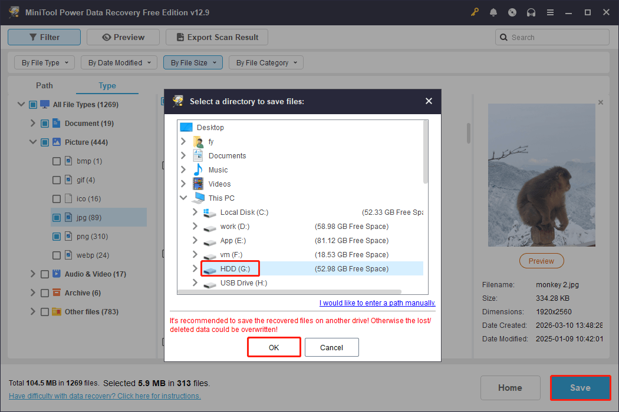Switch to the Type tab
This screenshot has width=619, height=412.
pyautogui.click(x=107, y=85)
